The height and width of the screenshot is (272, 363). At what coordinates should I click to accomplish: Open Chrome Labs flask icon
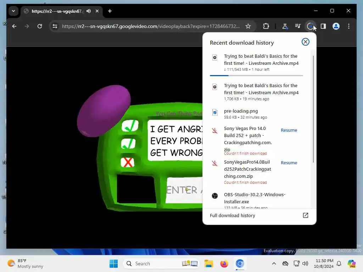point(285,26)
